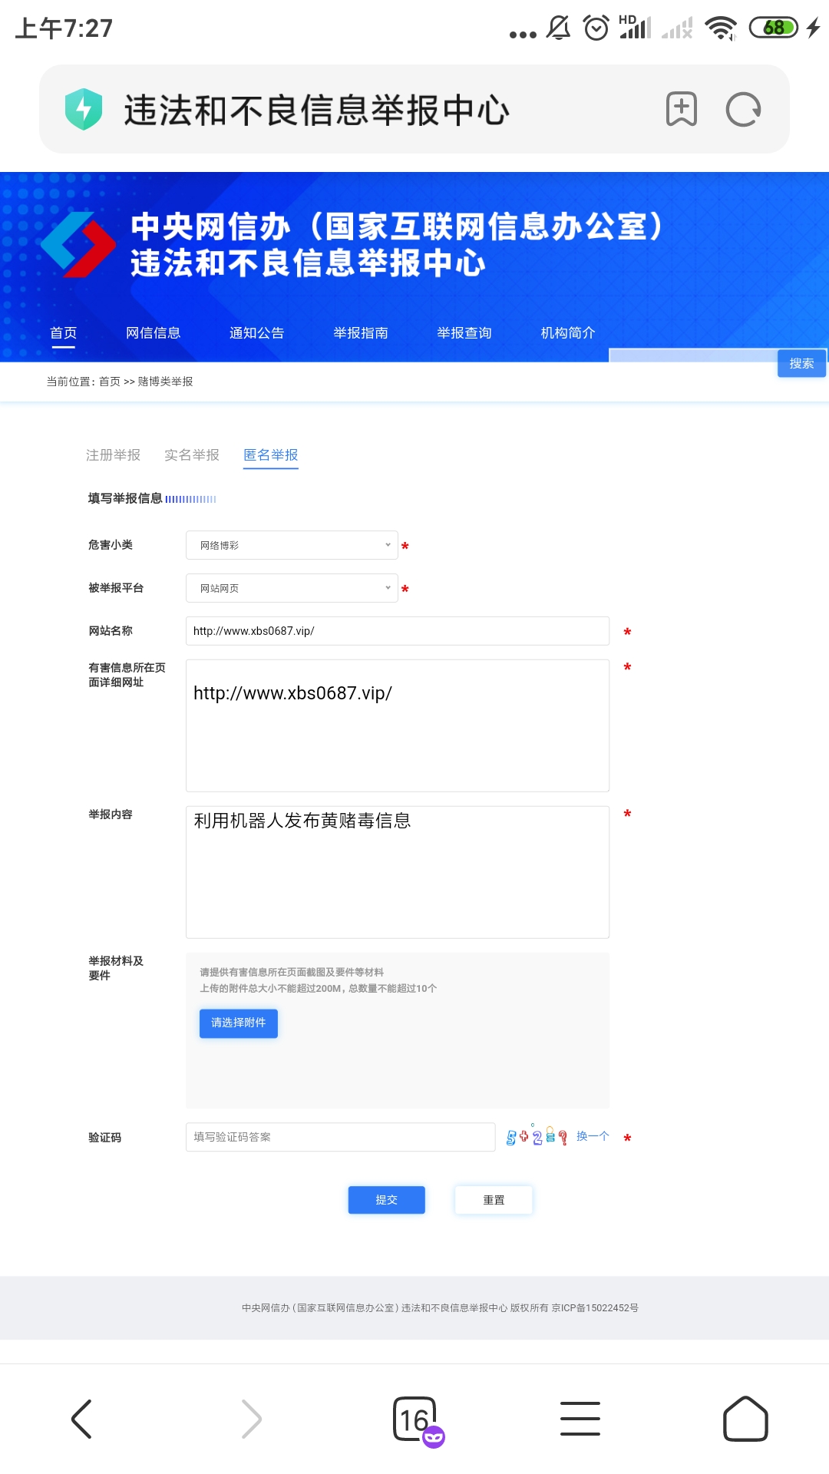
Task: Open 举报指南 nav menu item
Action: [x=361, y=332]
